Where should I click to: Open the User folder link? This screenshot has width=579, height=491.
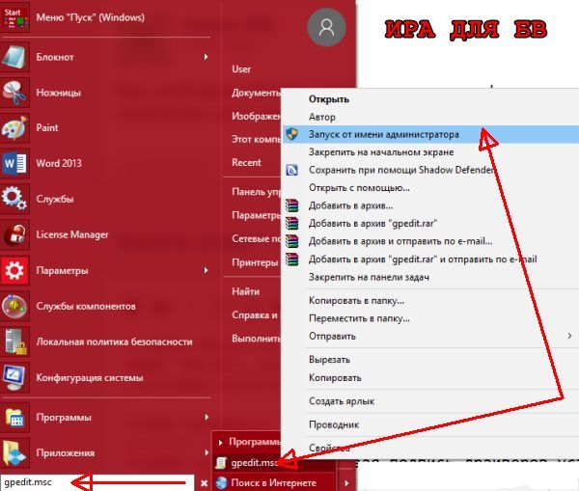pyautogui.click(x=241, y=69)
